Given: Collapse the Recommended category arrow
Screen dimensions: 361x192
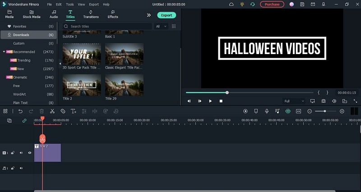Looking at the screenshot, I should click(x=4, y=52).
